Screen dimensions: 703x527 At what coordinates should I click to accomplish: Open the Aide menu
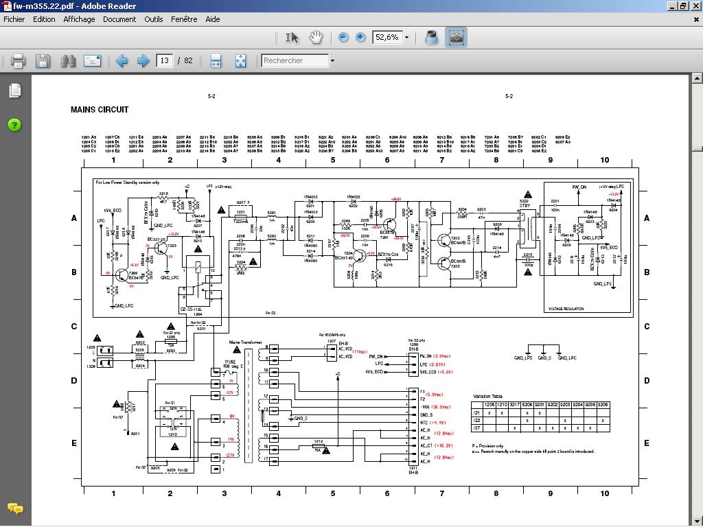coord(213,19)
